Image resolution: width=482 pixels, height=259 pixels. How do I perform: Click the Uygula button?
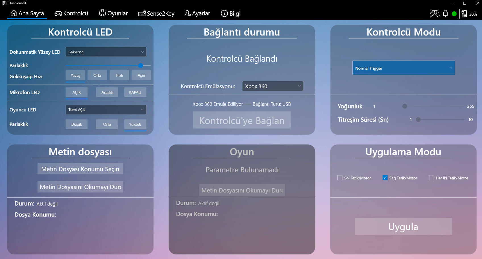pyautogui.click(x=403, y=227)
